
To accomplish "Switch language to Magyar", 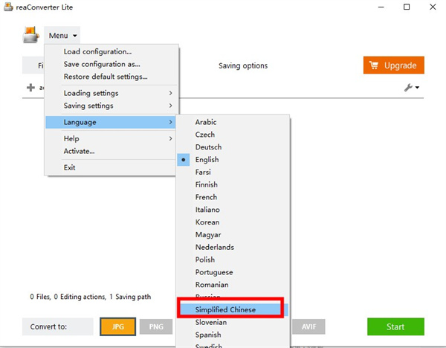I will coord(233,235).
